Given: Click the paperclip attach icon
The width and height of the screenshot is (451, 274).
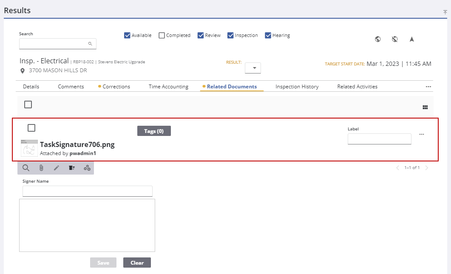Looking at the screenshot, I should (41, 168).
